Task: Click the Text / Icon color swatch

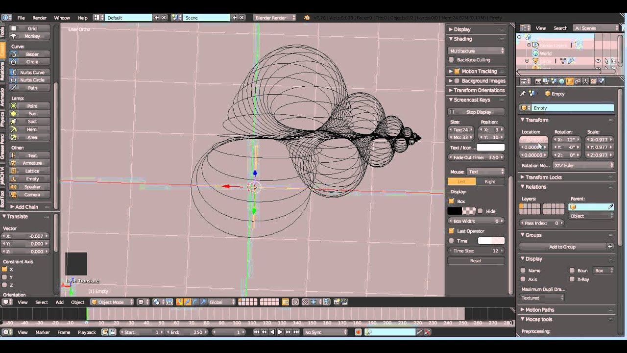Action: click(x=490, y=148)
